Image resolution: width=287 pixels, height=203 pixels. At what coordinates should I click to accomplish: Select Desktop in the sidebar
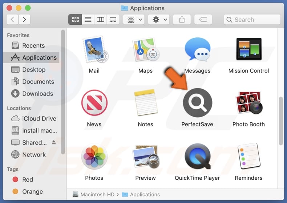pos(32,70)
